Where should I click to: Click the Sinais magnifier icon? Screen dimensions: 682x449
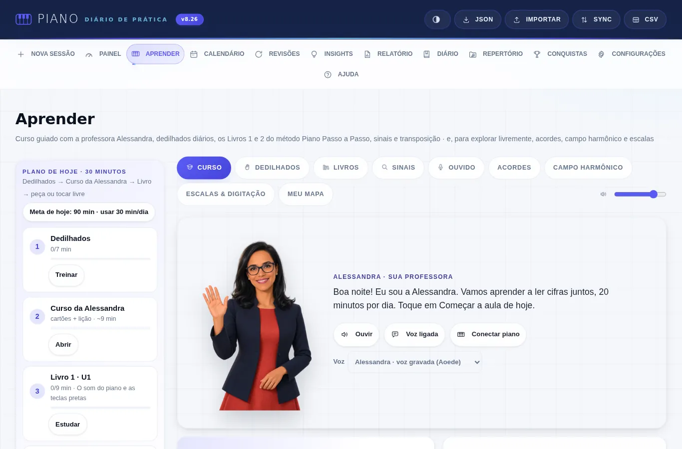tap(385, 168)
